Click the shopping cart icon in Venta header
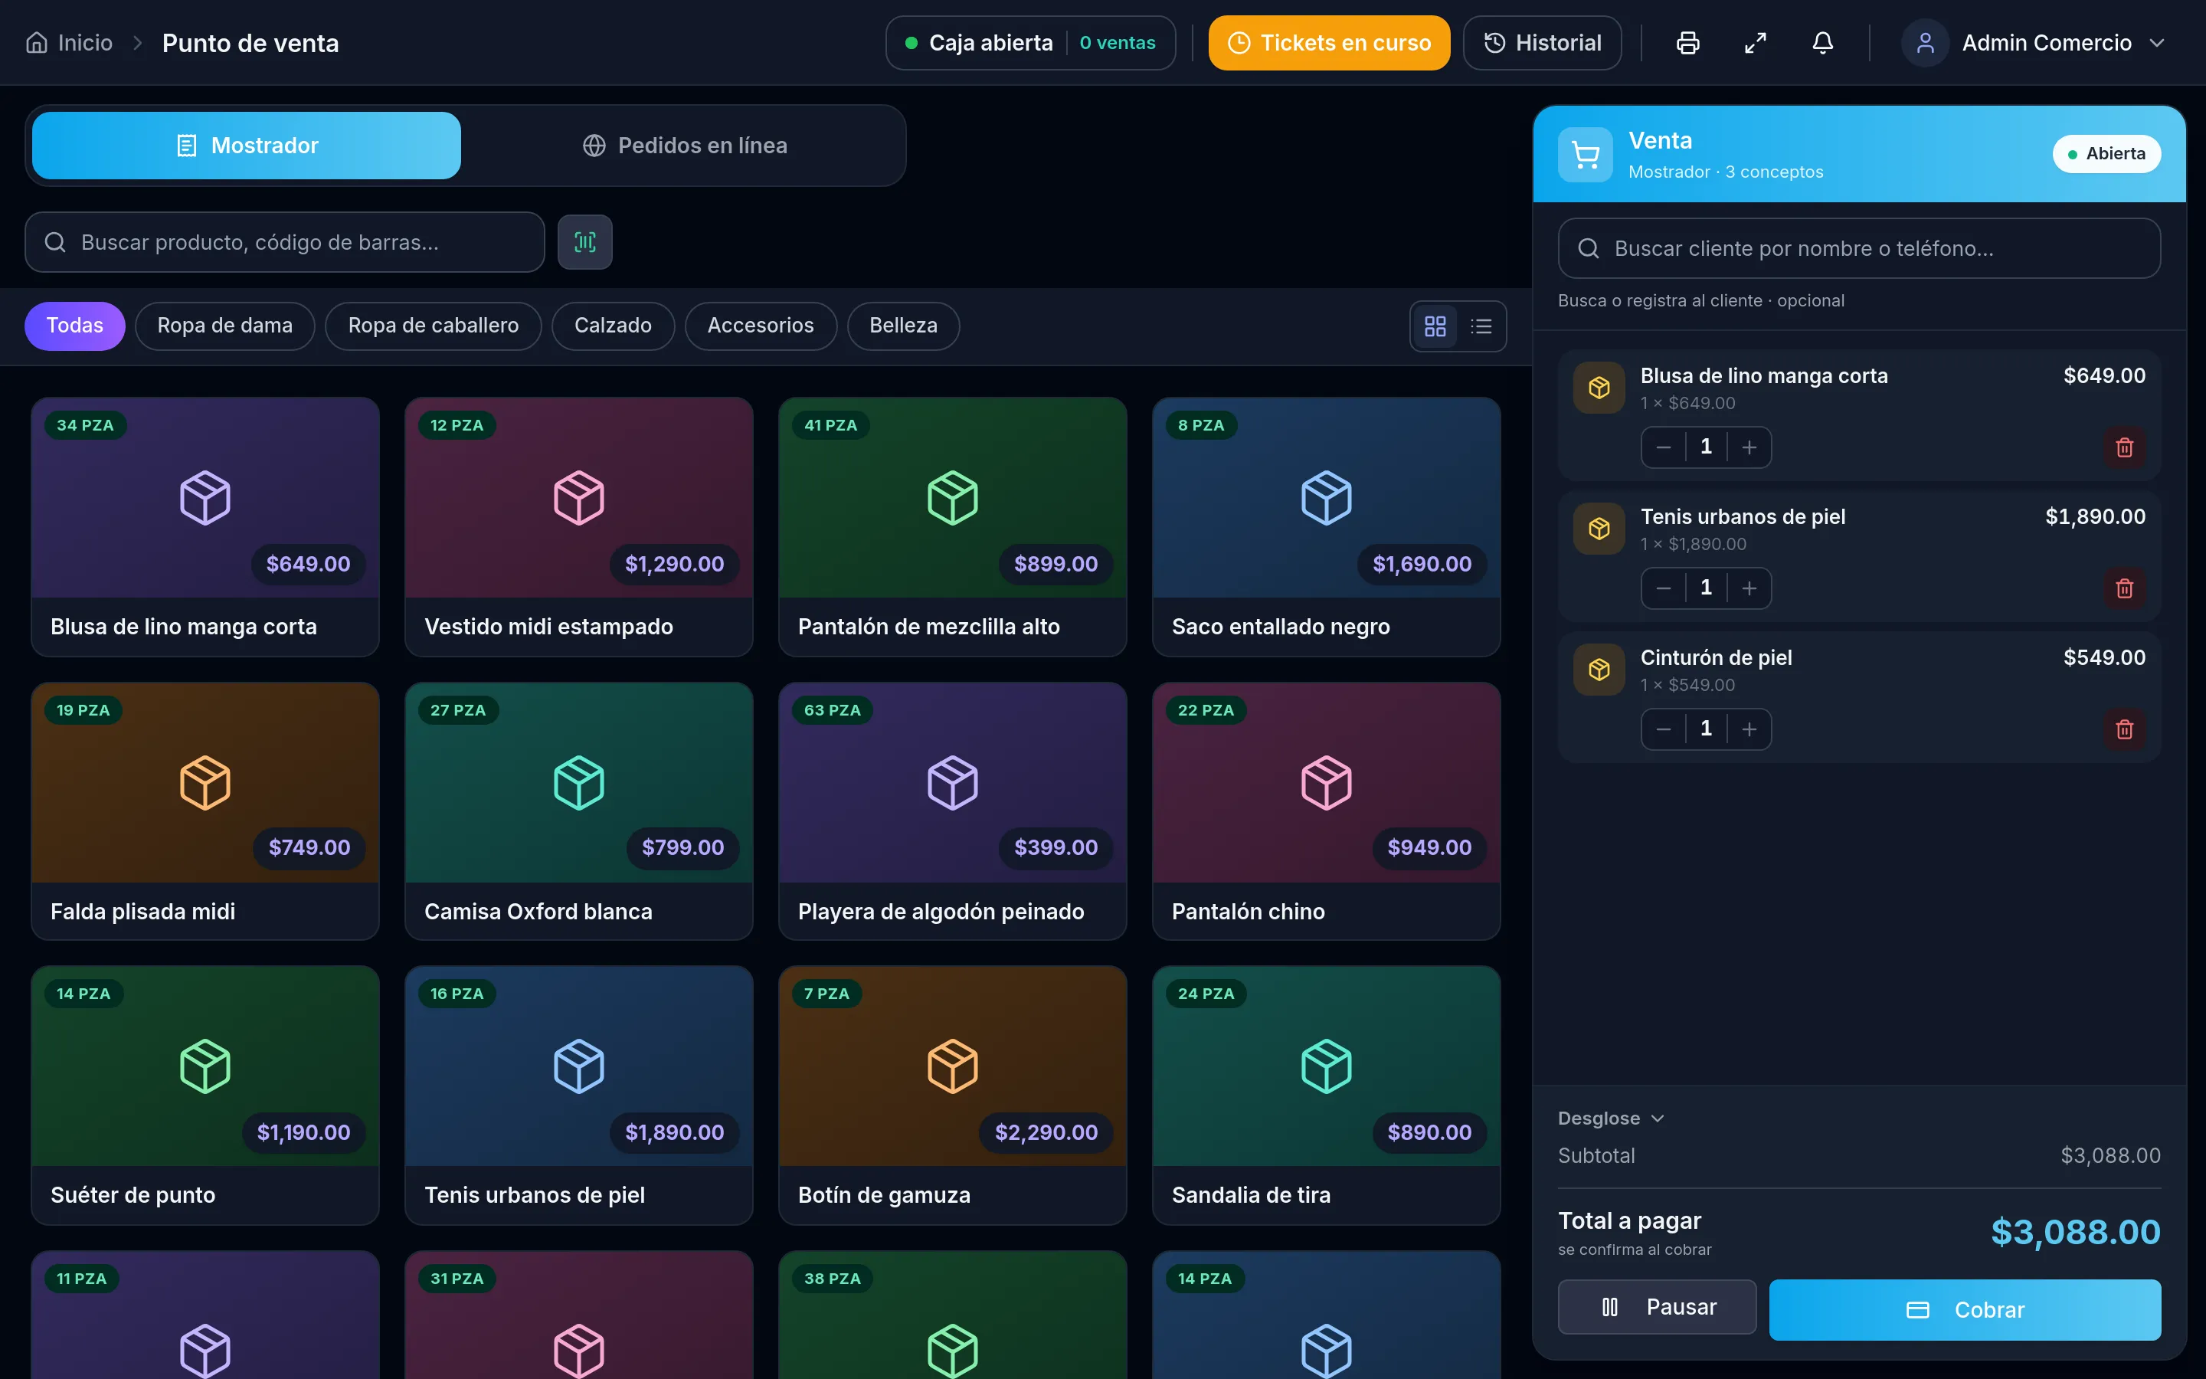 point(1586,155)
